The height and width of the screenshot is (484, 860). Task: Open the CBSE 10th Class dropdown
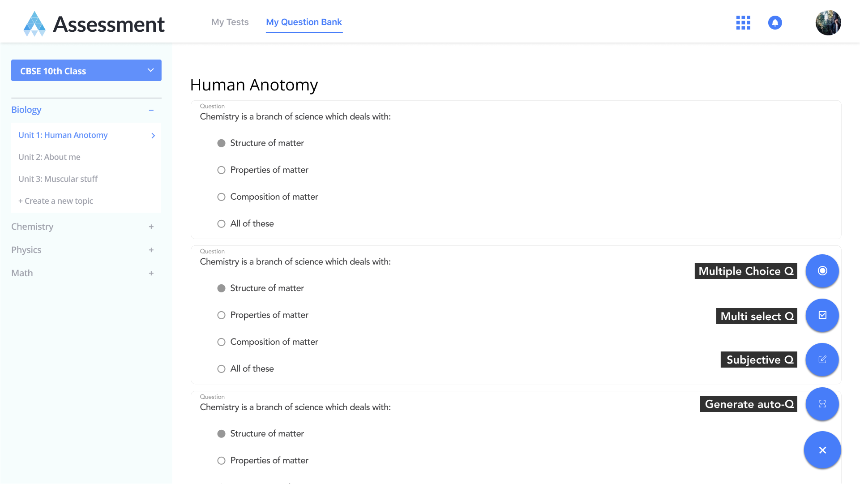point(86,71)
